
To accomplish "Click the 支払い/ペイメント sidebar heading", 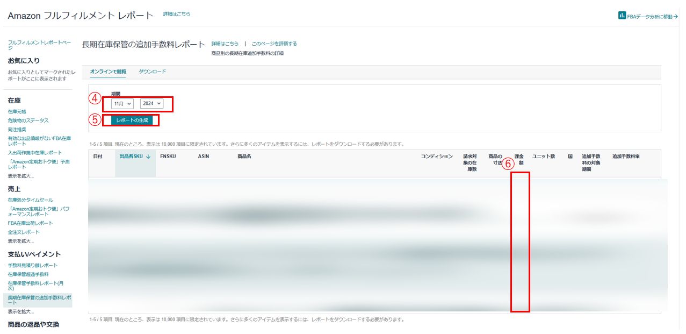I will 34,254.
